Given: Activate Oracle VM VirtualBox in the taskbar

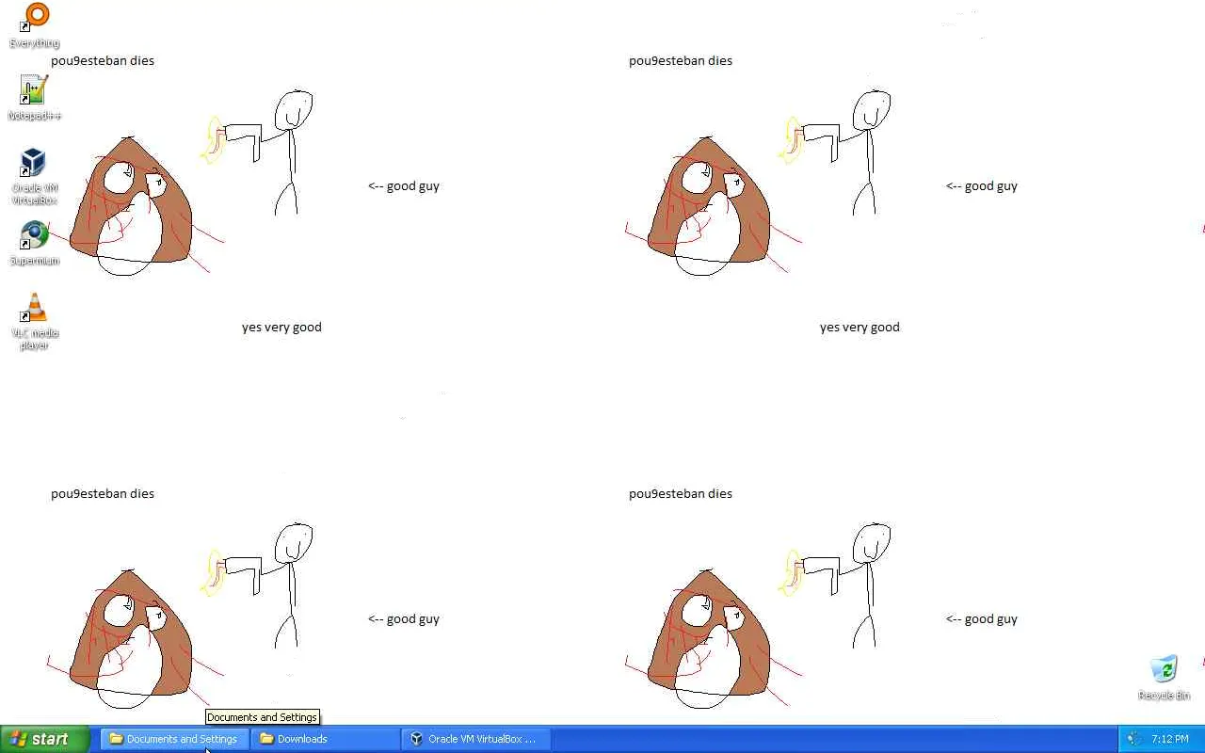Looking at the screenshot, I should coord(475,739).
